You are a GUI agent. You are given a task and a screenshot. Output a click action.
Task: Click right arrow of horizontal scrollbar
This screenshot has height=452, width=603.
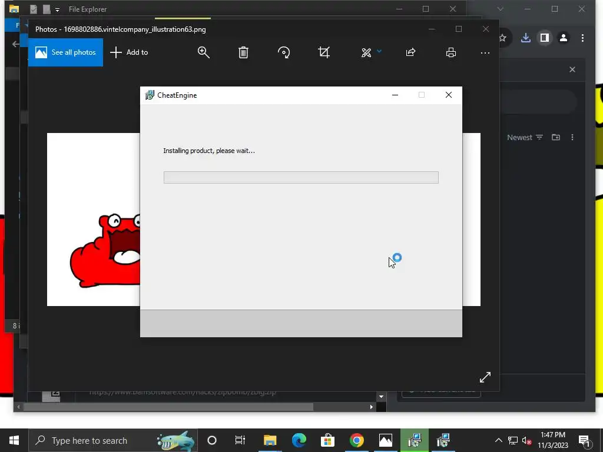coord(372,407)
